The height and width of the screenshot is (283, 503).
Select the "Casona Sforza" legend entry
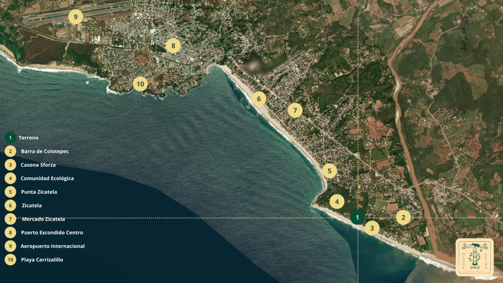[38, 165]
